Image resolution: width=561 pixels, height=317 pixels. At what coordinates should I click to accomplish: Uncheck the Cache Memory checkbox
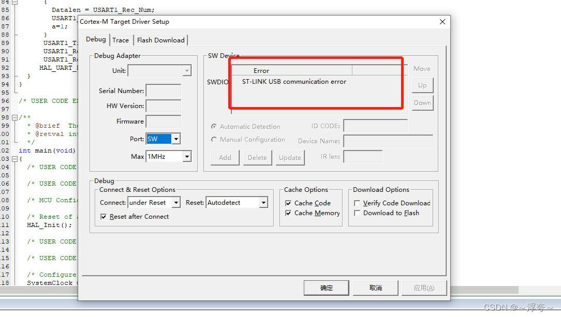[x=289, y=213]
